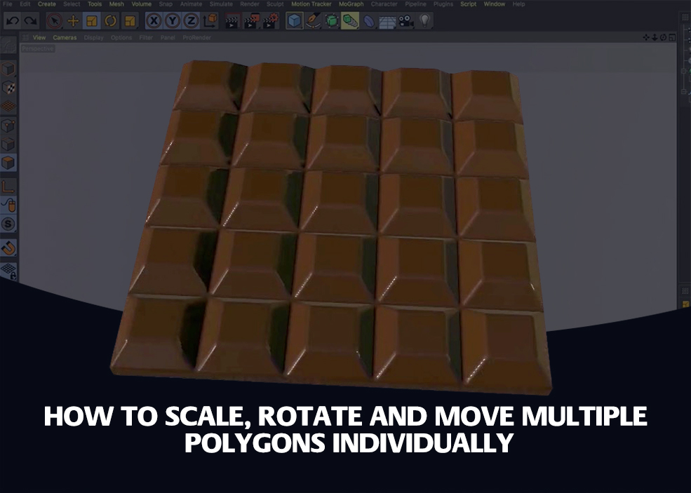Toggle the X axis lock

pos(154,21)
